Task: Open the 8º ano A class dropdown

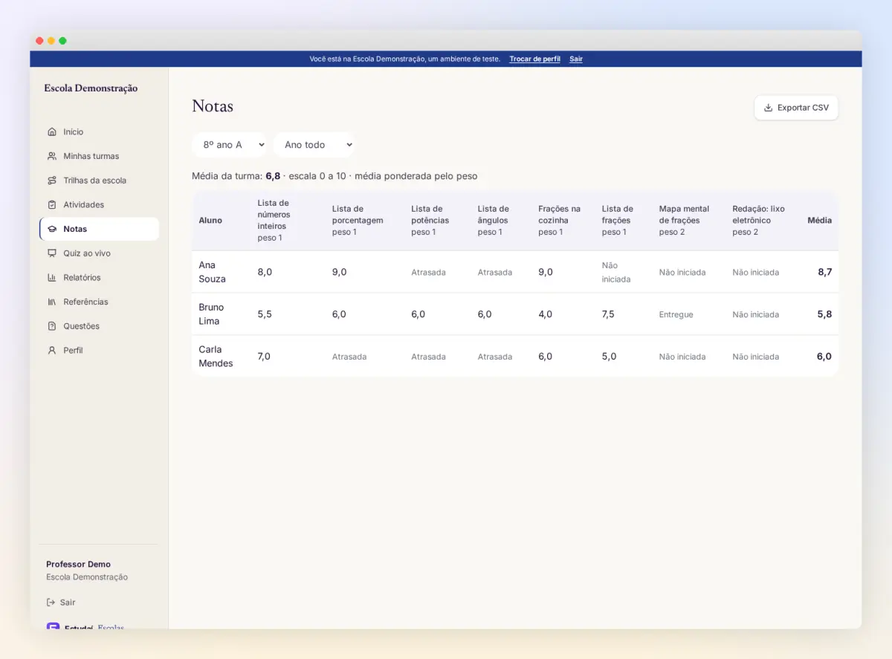Action: tap(229, 145)
